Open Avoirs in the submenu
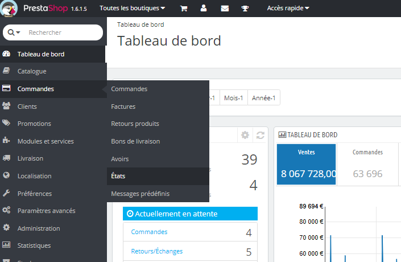 158,159
